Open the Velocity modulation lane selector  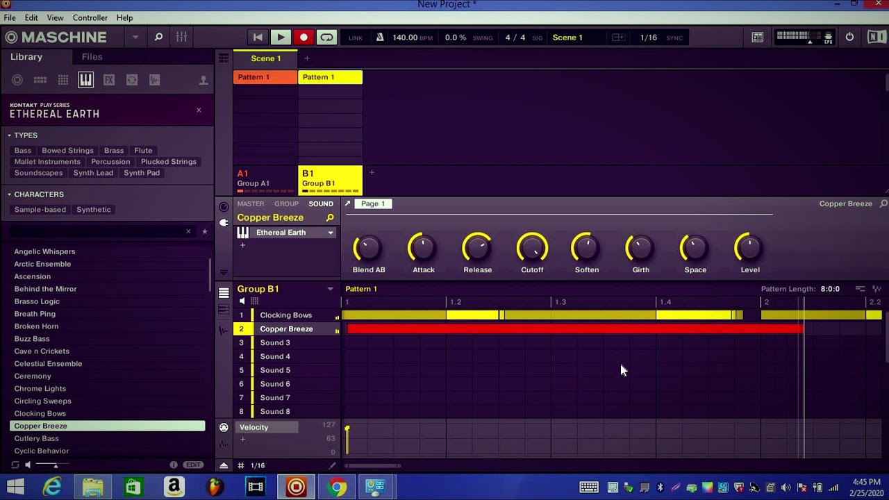[x=267, y=428]
